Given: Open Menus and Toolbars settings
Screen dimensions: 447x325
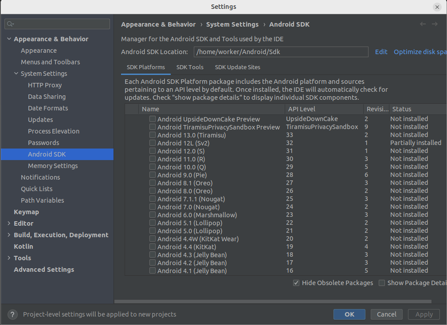Looking at the screenshot, I should click(51, 62).
